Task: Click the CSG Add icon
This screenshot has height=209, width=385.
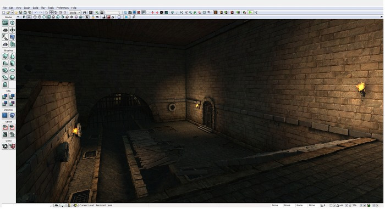Action: click(x=5, y=97)
